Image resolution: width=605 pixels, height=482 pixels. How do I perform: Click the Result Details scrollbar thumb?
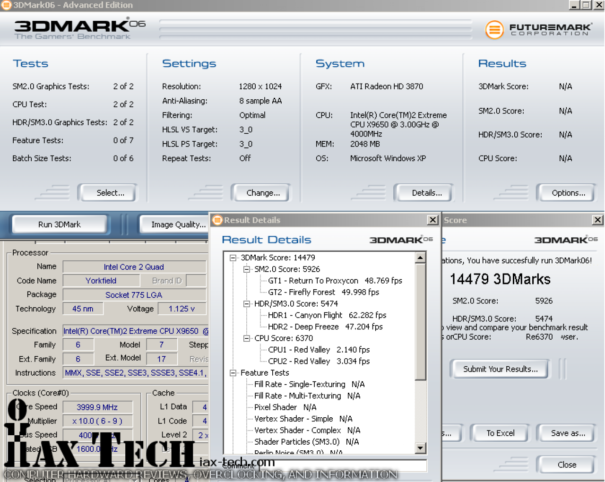click(420, 321)
